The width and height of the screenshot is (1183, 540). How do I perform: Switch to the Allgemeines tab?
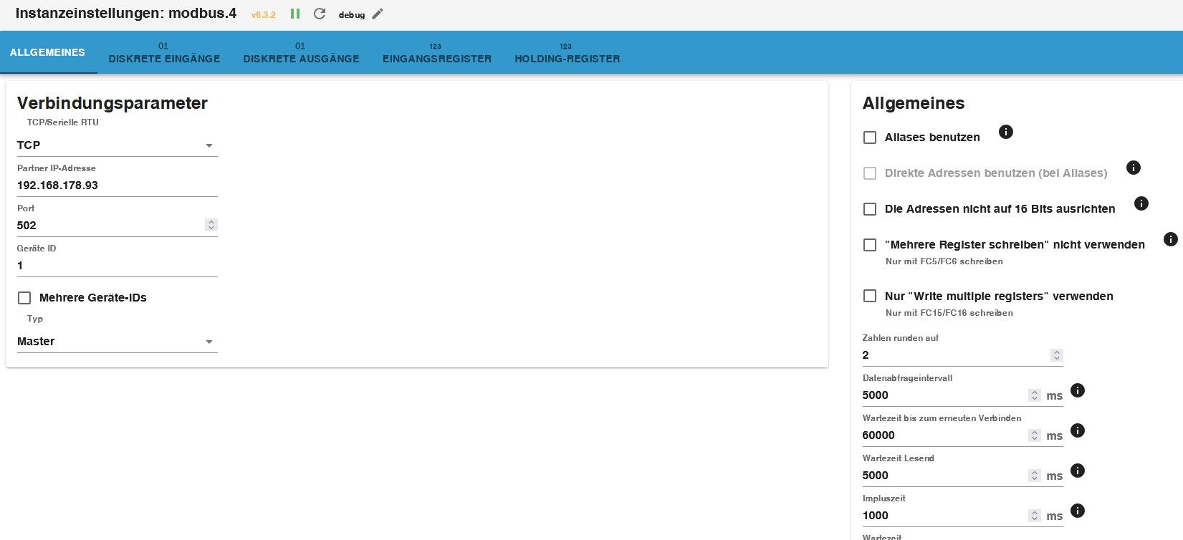[x=47, y=52]
